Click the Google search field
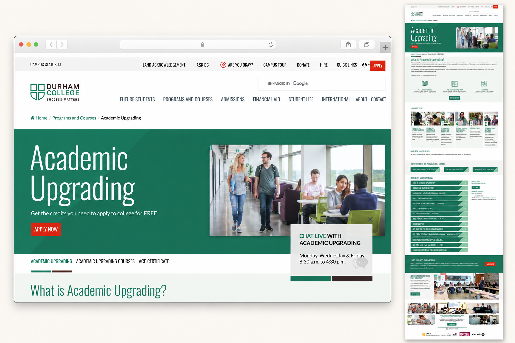The image size is (515, 343). (322, 84)
